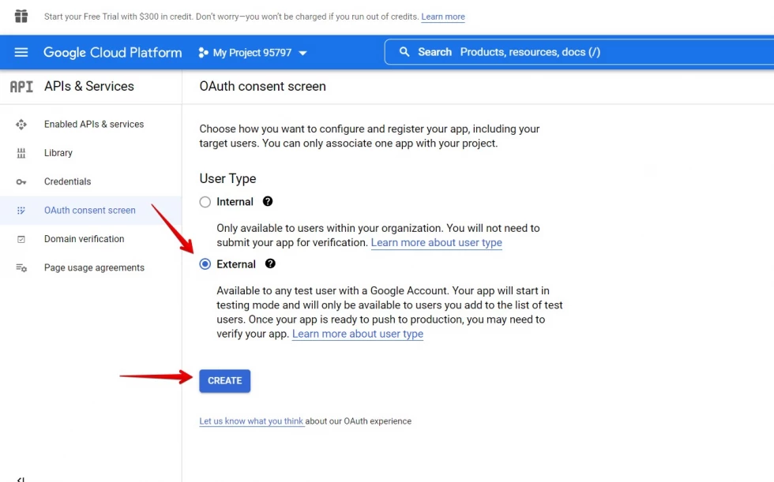
Task: Select the External user type
Action: click(x=205, y=264)
